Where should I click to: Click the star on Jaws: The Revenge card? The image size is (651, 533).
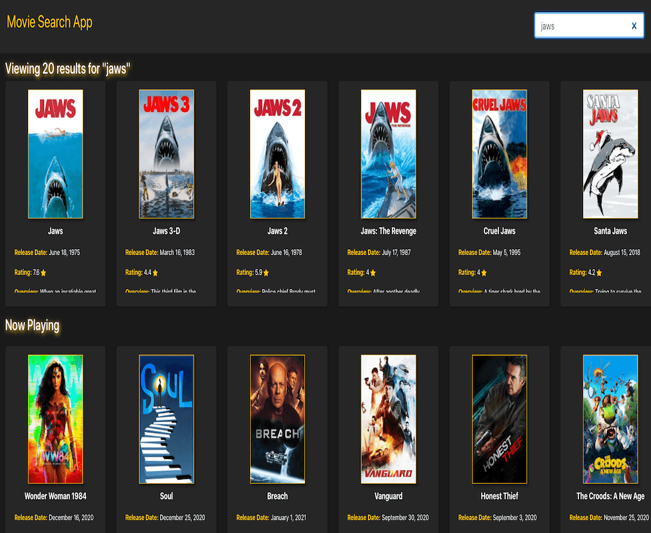point(373,272)
